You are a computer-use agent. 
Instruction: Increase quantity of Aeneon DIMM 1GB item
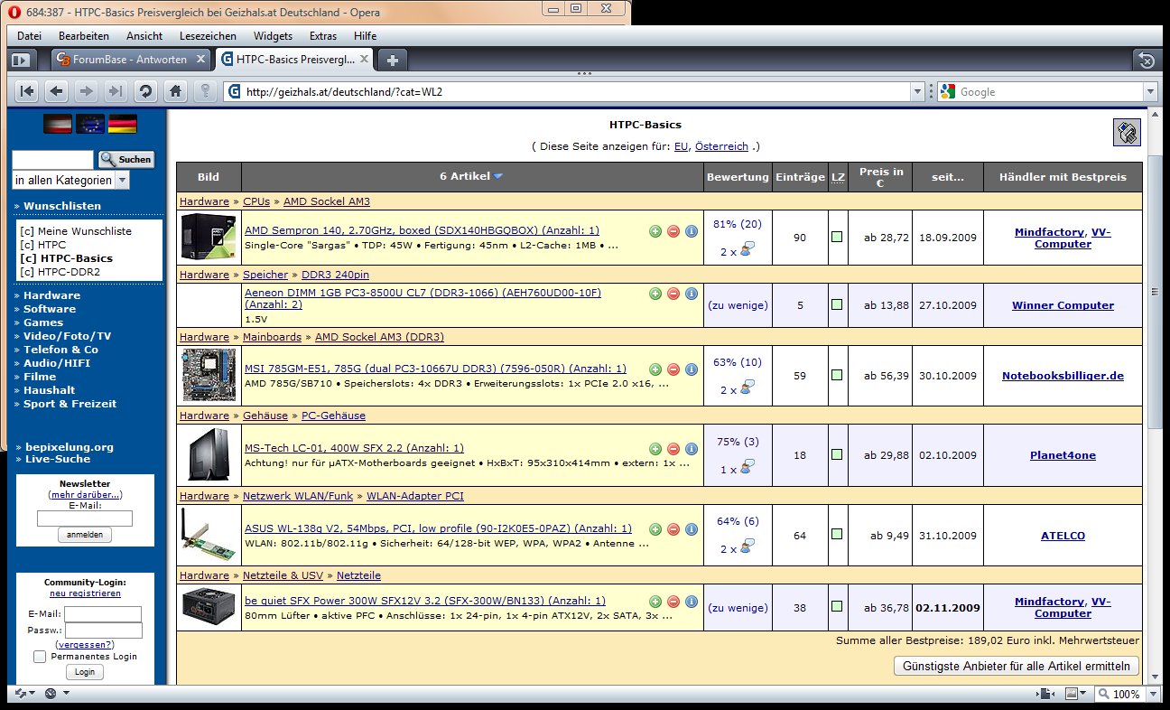point(655,294)
